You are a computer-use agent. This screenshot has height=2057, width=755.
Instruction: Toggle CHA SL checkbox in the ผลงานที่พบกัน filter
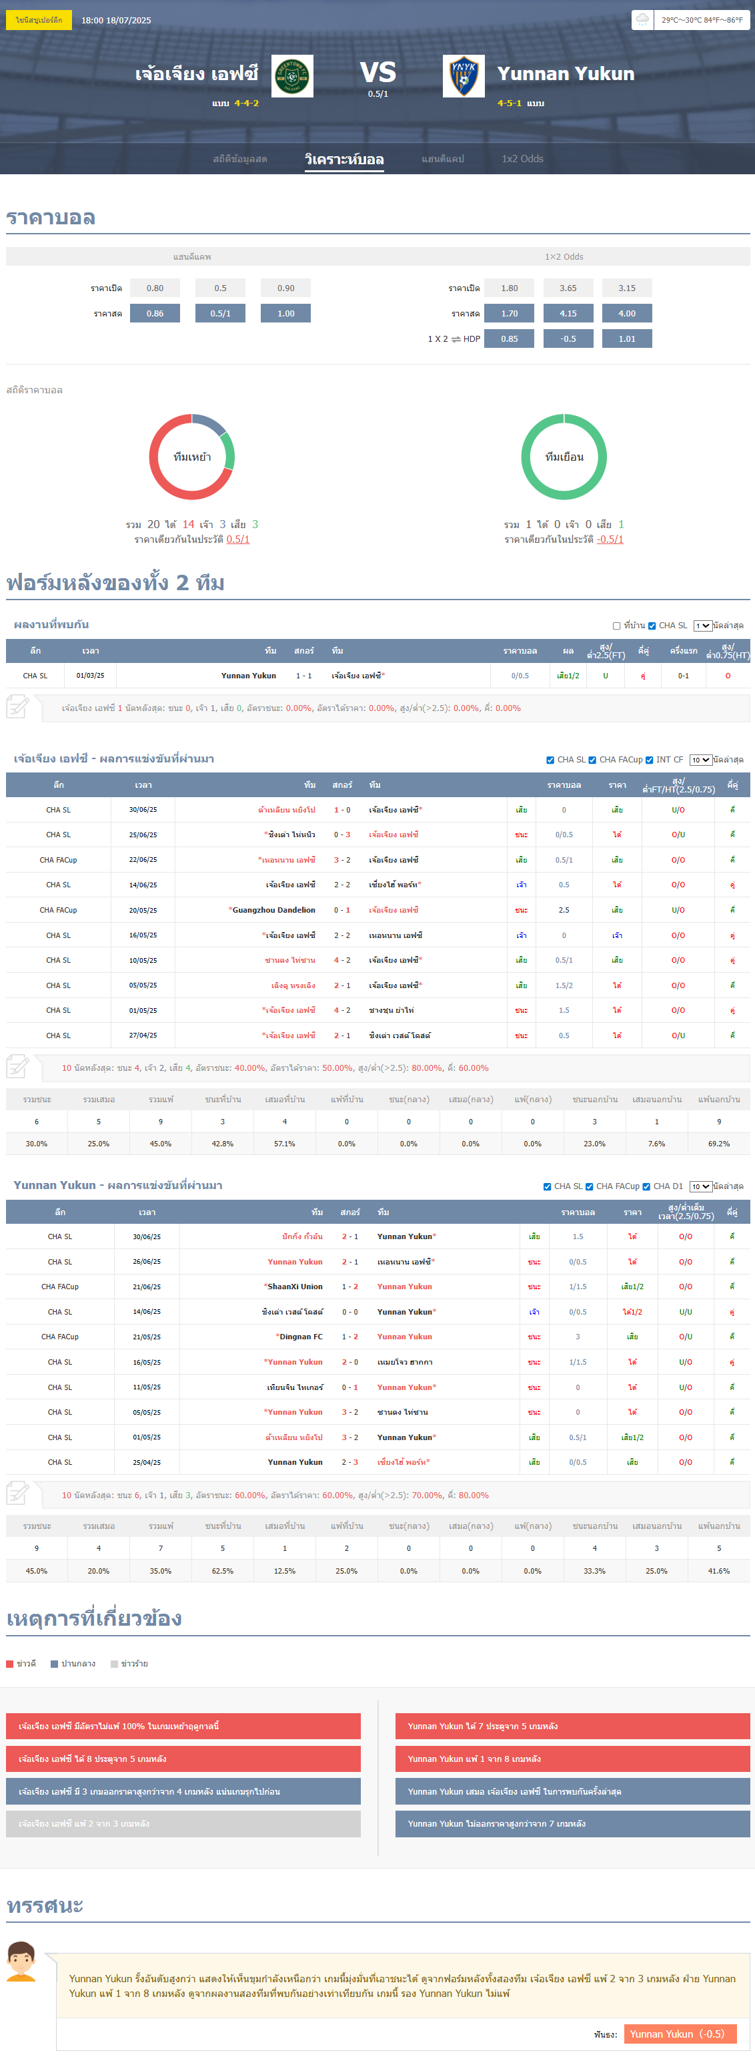(652, 626)
